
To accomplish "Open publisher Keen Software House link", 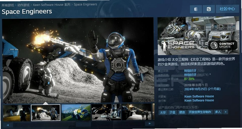I will click(x=199, y=100).
